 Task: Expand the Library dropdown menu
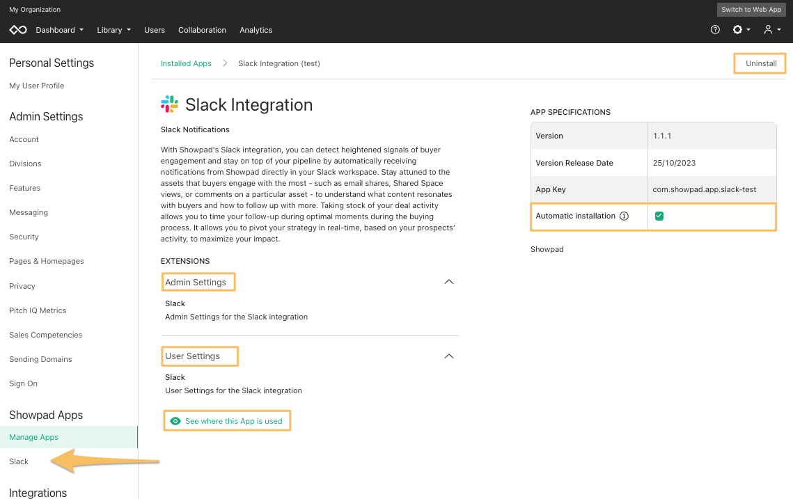coord(113,30)
